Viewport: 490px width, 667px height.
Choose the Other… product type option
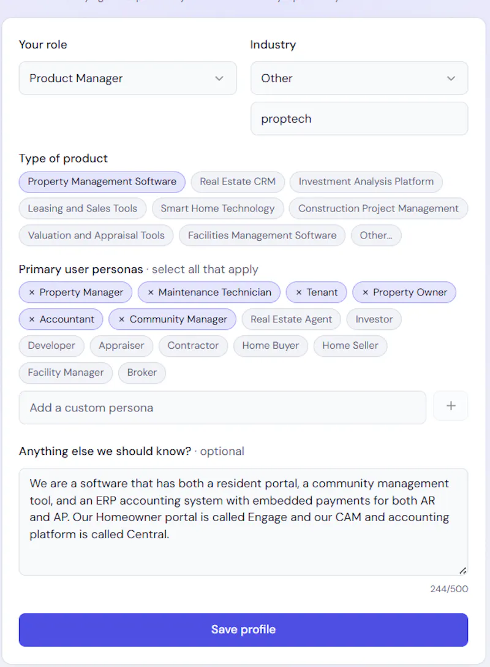[x=376, y=235]
